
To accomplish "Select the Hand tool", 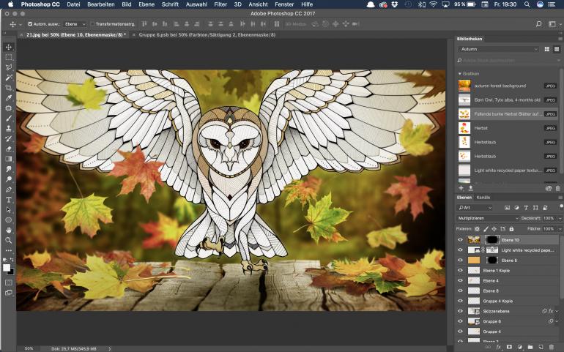I will (9, 230).
